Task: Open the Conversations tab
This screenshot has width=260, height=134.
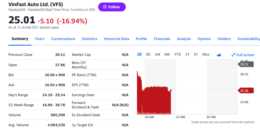Action: 63,39
